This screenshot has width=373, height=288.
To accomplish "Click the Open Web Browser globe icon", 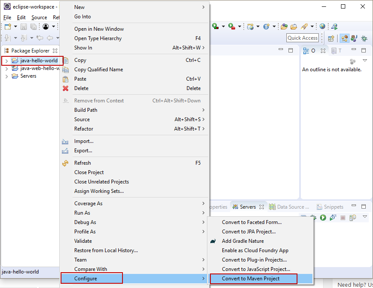I will [x=322, y=26].
